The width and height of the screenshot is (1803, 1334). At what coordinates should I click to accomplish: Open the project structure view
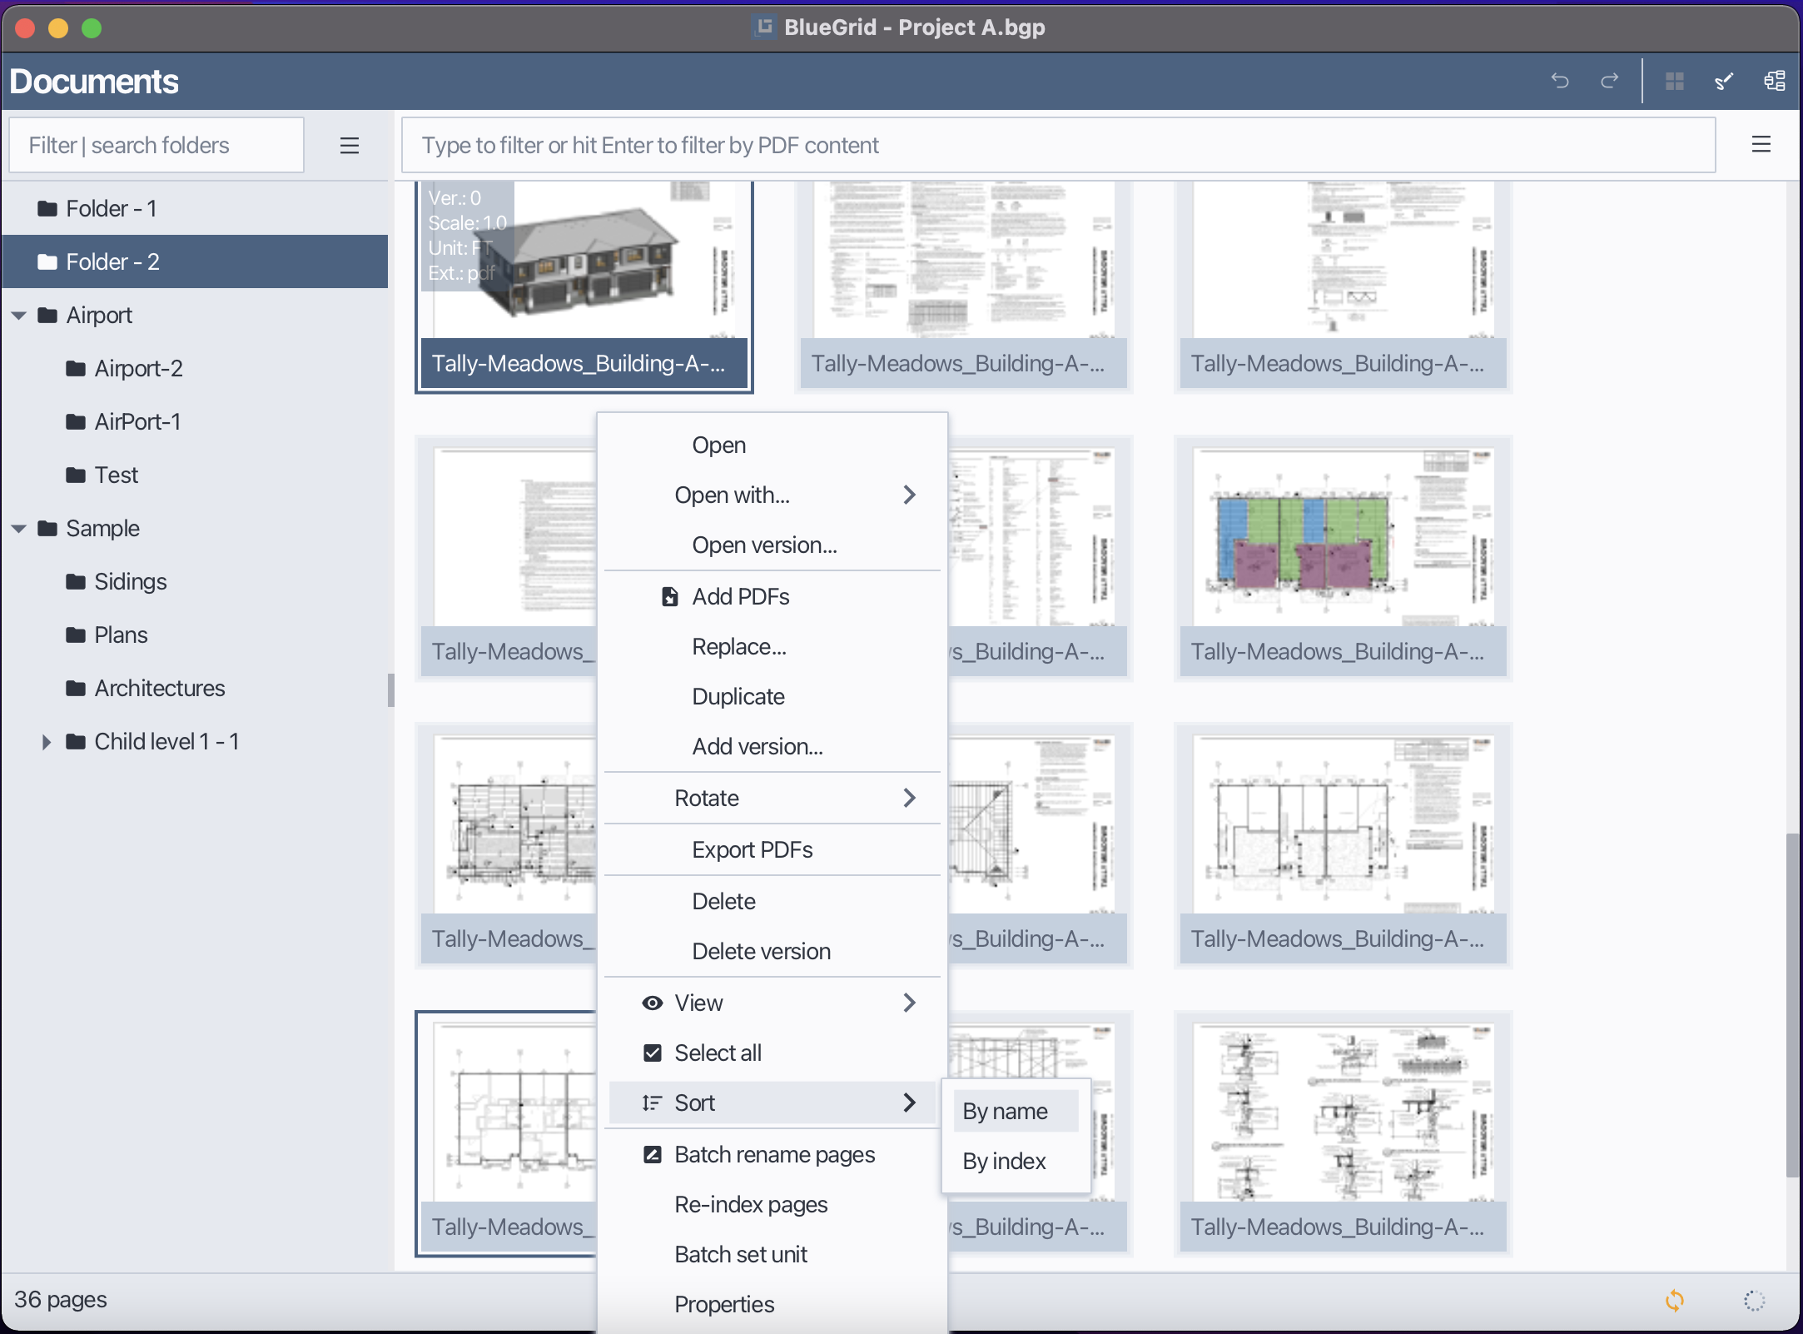click(x=1774, y=81)
